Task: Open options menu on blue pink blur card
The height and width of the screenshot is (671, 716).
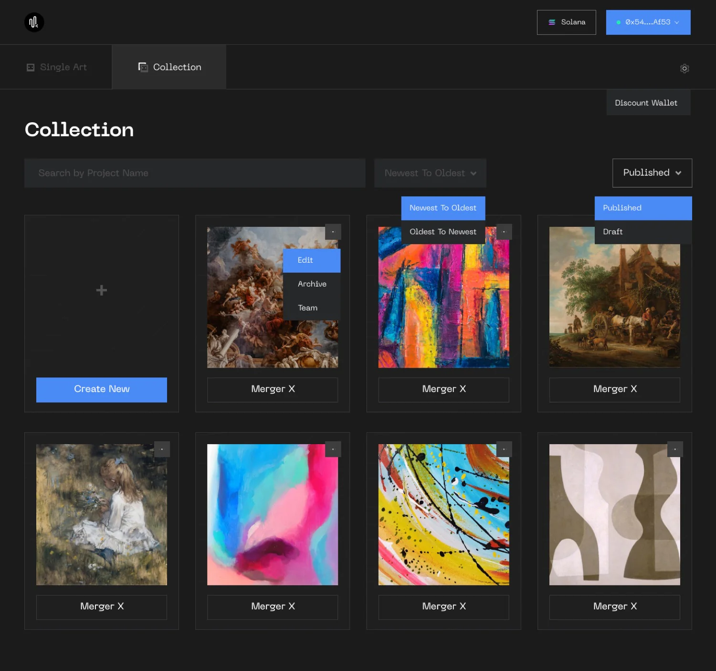Action: click(x=333, y=449)
